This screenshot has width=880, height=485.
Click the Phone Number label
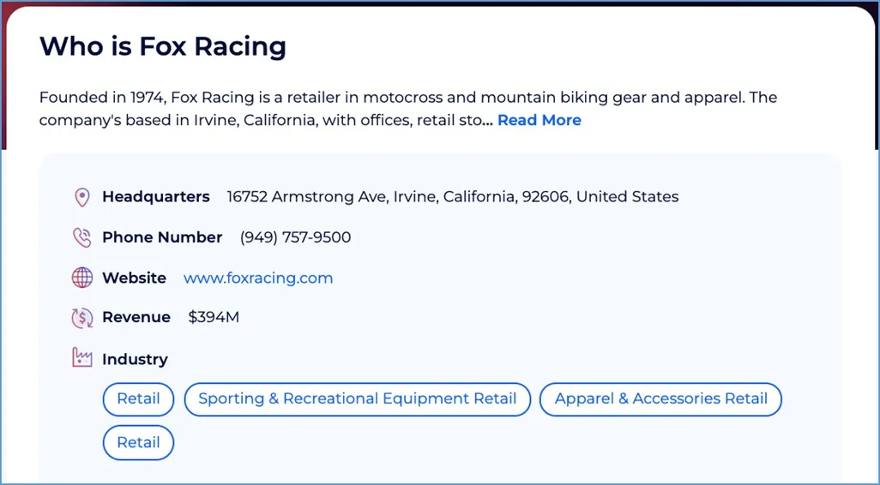tap(162, 237)
